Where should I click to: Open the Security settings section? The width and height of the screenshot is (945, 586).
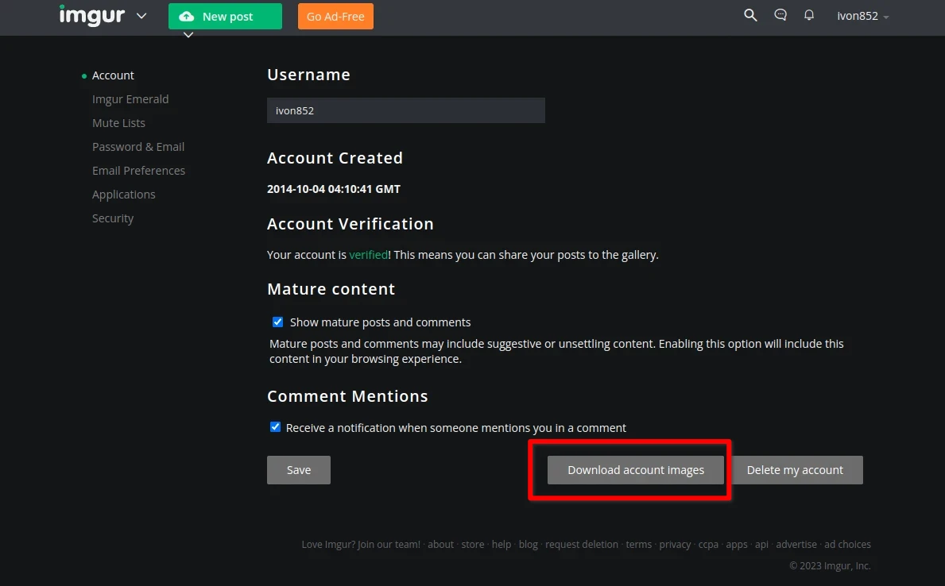click(x=113, y=218)
